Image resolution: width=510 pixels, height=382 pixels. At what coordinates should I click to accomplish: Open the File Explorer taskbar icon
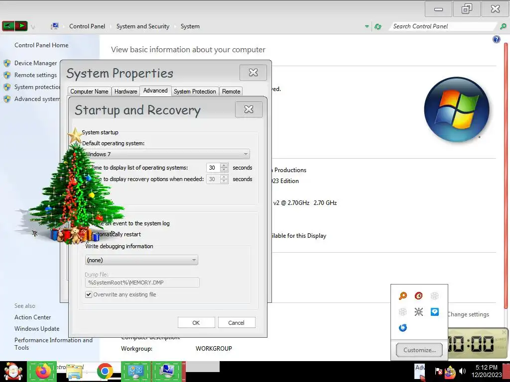pos(74,372)
